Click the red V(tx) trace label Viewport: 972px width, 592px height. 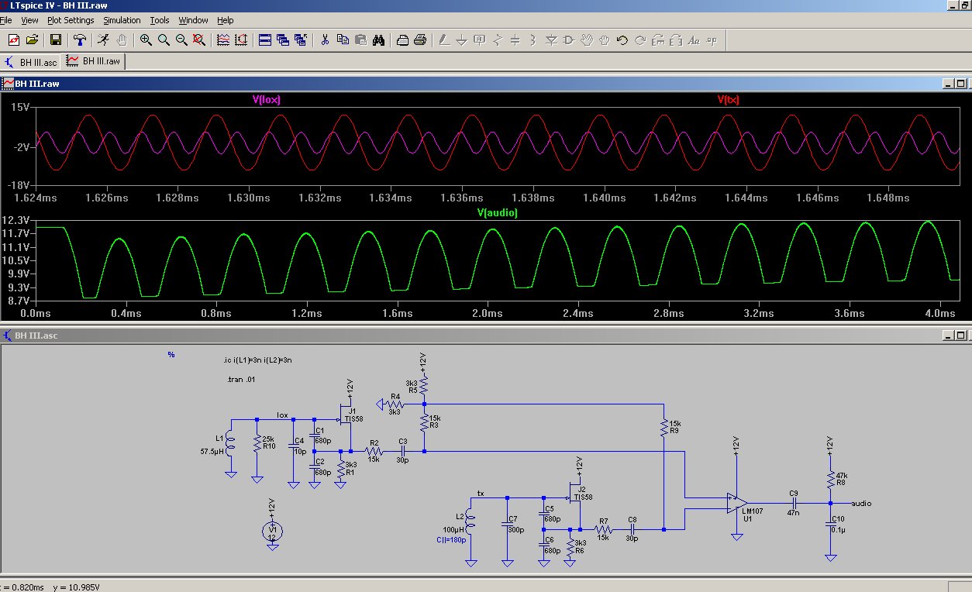[x=728, y=100]
